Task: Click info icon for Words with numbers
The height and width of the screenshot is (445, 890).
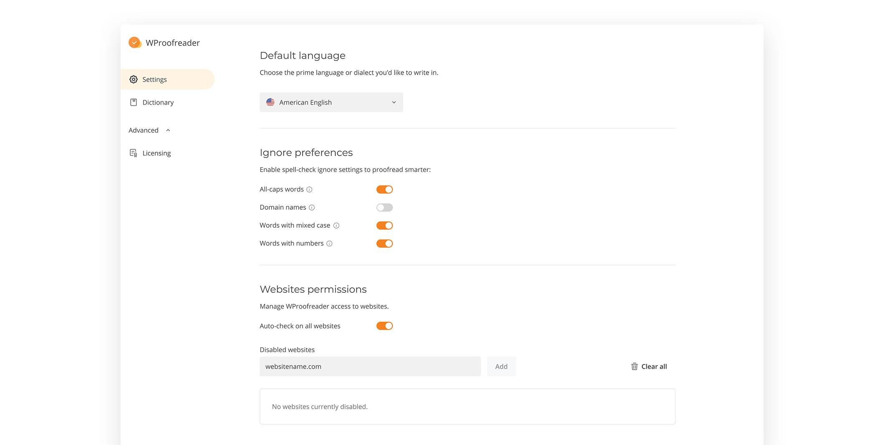Action: tap(329, 244)
